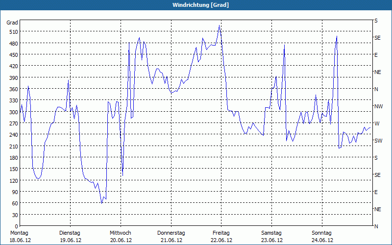The image size is (392, 245).
Task: Click the S compass label near 180
Action: coord(376,158)
